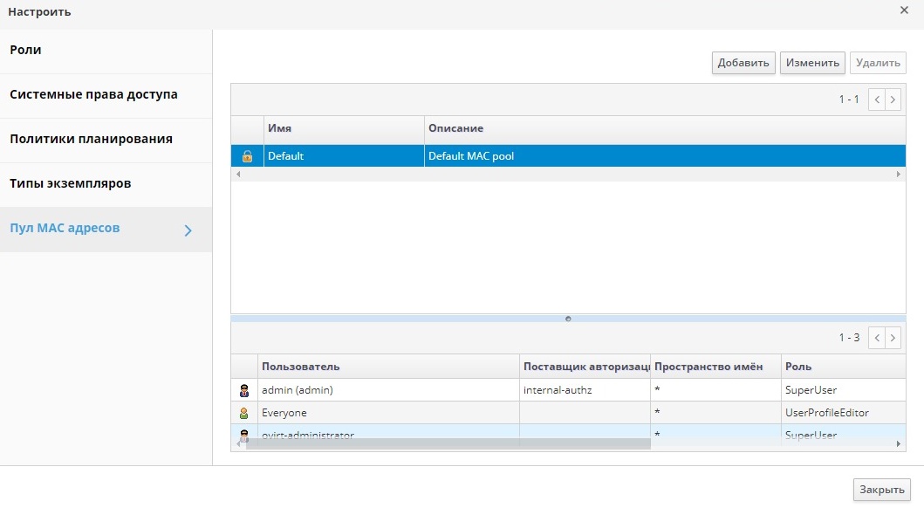The width and height of the screenshot is (924, 508).
Task: Go to previous page of MAC pools
Action: pos(877,100)
